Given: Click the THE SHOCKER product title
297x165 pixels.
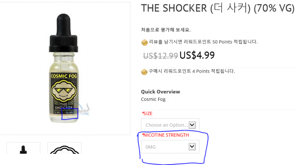Looking at the screenshot, I should click(x=218, y=8).
